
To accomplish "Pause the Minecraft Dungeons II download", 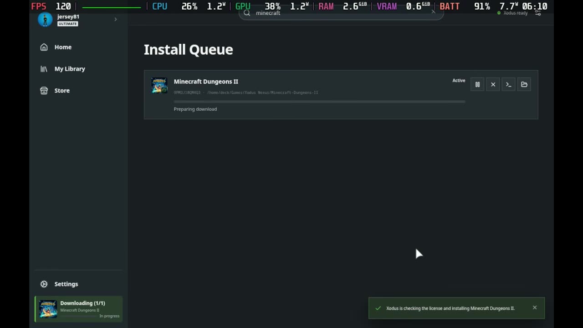I will tap(477, 84).
